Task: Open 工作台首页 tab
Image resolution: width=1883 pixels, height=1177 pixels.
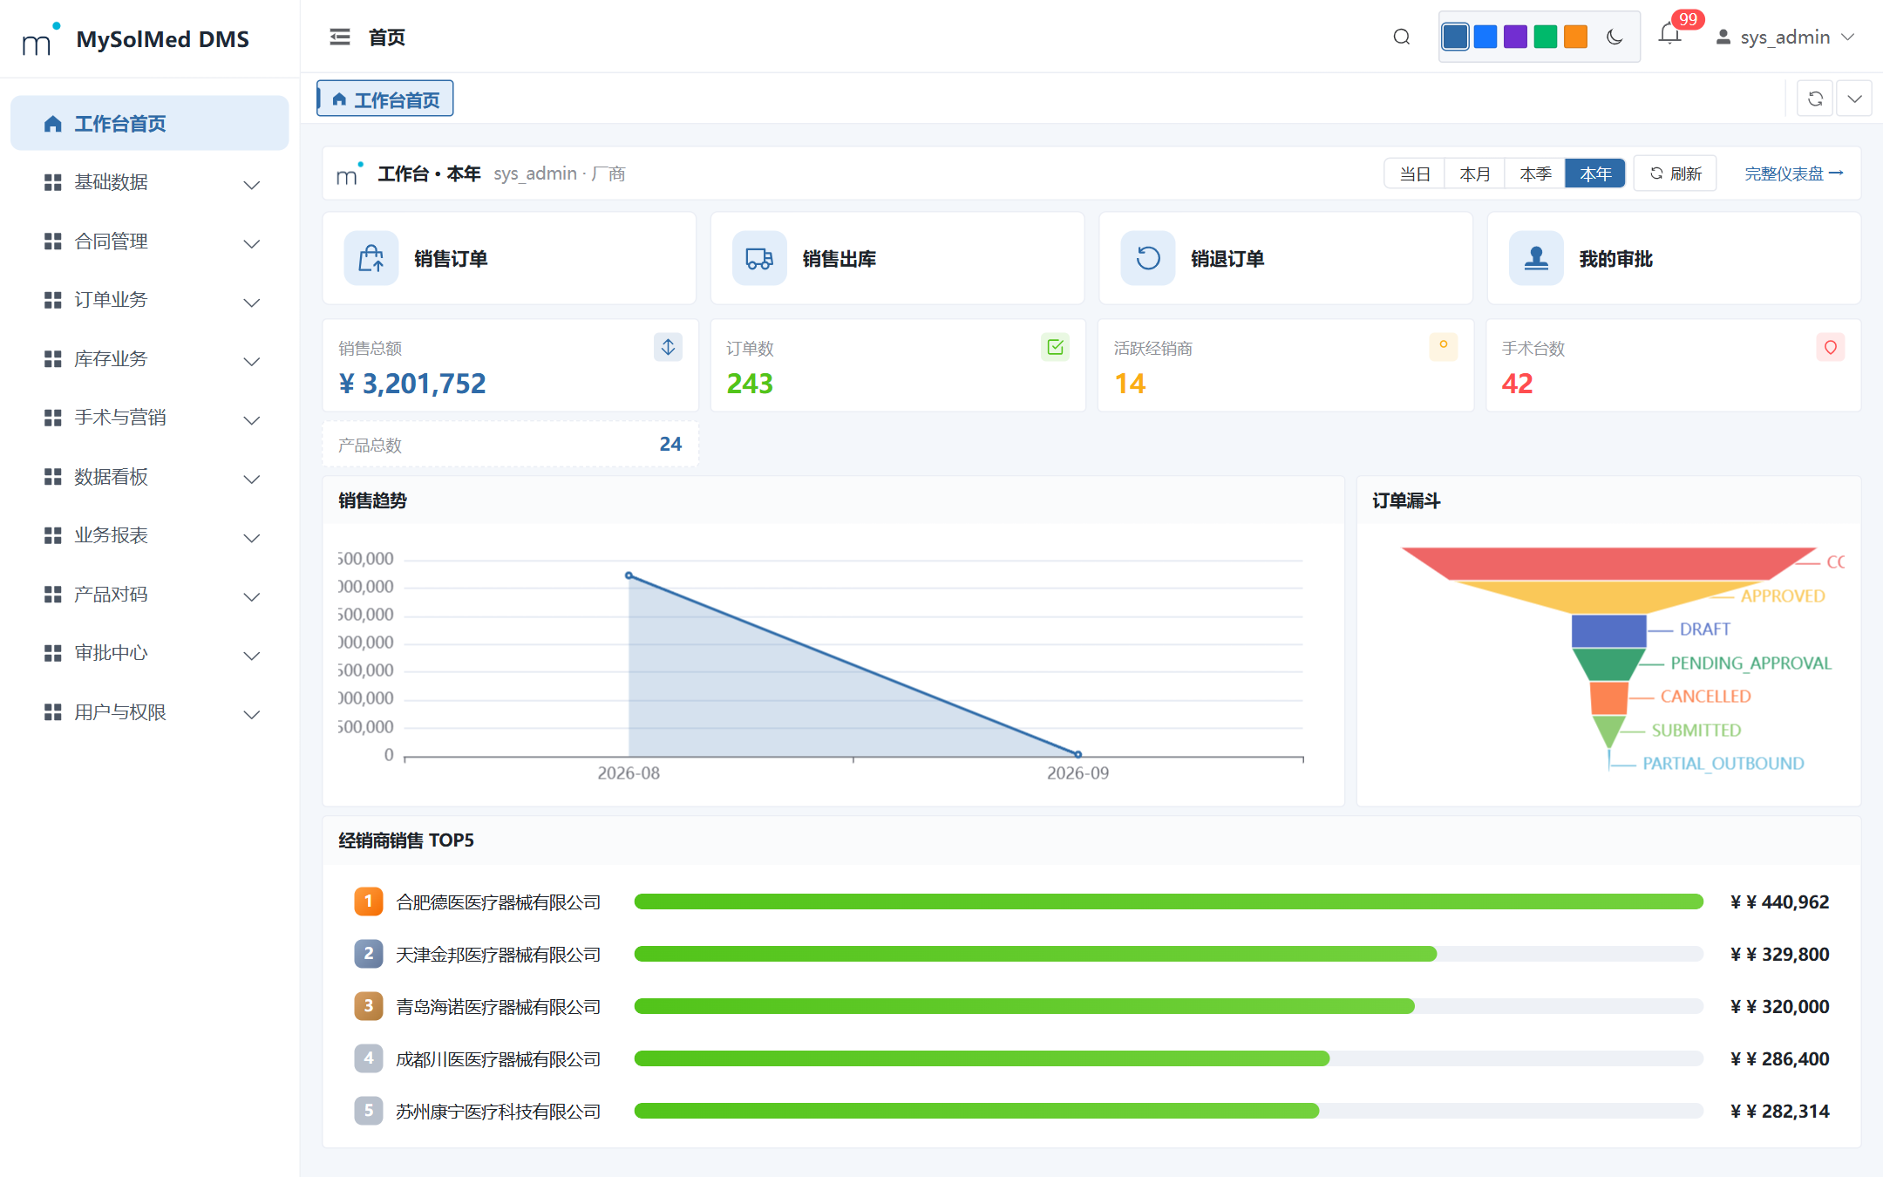Action: (x=385, y=99)
